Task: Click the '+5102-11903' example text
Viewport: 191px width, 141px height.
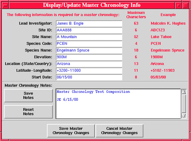Action: click(163, 70)
